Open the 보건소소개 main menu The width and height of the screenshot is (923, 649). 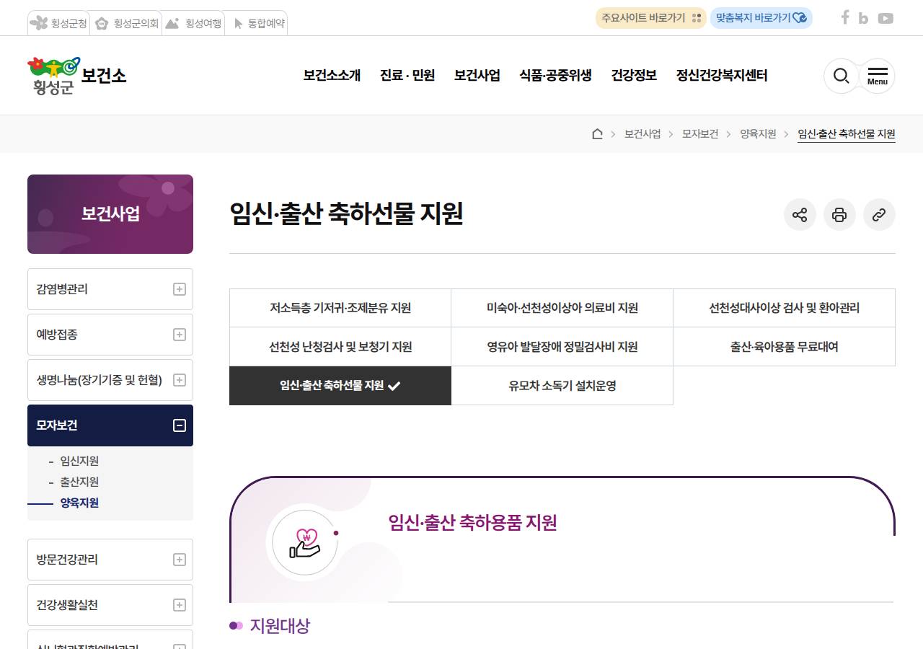[x=332, y=76]
